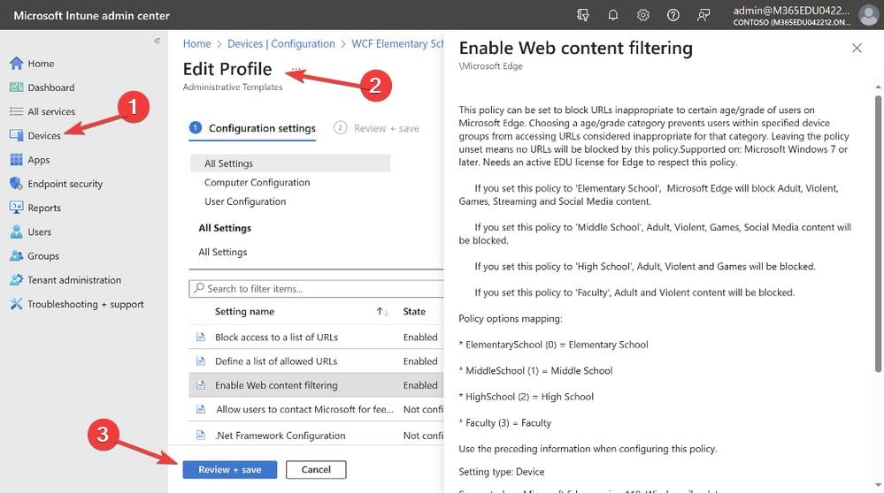Open Enable Web content filtering setting row
This screenshot has width=884, height=493.
tap(316, 385)
